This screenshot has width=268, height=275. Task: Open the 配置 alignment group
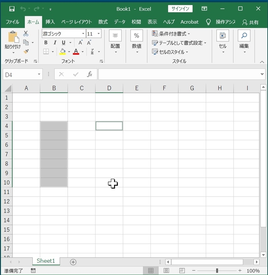[115, 42]
